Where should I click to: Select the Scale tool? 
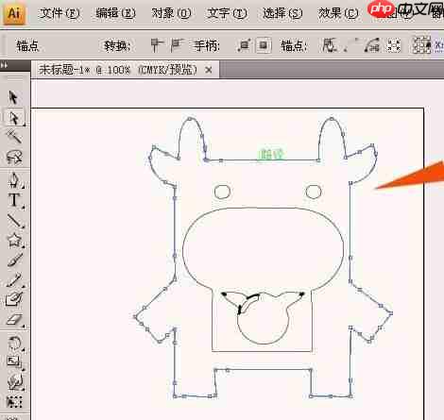tap(14, 361)
